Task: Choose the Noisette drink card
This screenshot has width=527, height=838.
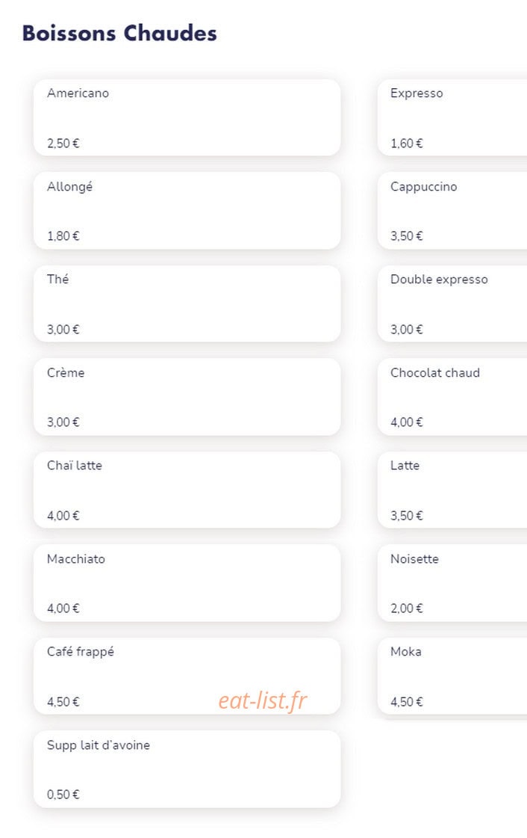Action: pos(452,582)
